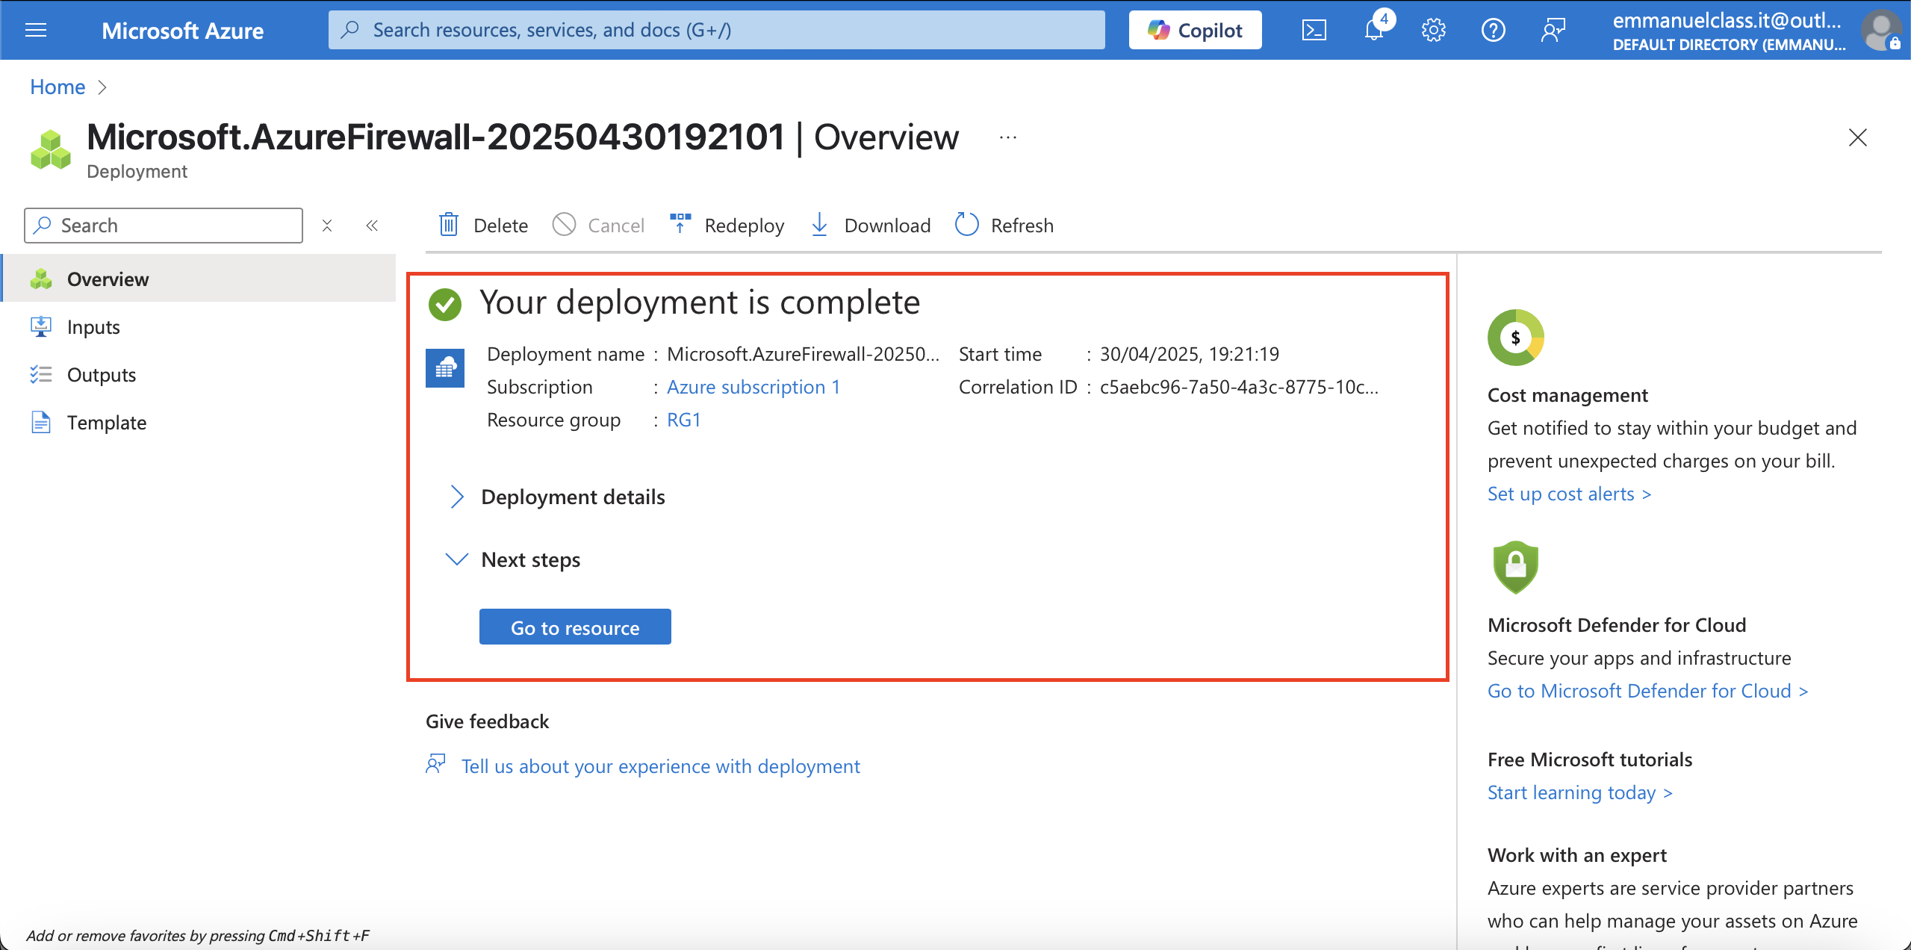Open account profile avatar
Screen dimensions: 1911x950
pyautogui.click(x=1881, y=30)
